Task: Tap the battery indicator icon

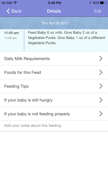Action: click(103, 3)
